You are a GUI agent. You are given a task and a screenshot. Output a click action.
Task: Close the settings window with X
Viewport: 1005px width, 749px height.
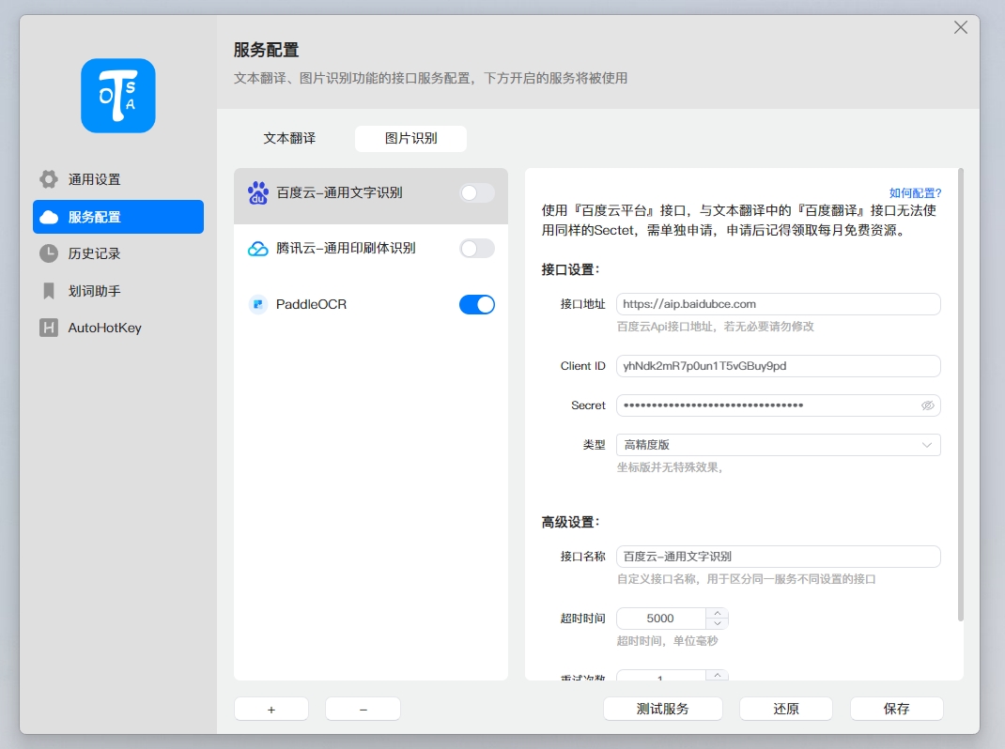(x=960, y=27)
